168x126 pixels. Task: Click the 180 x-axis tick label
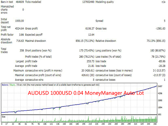coord(77,124)
